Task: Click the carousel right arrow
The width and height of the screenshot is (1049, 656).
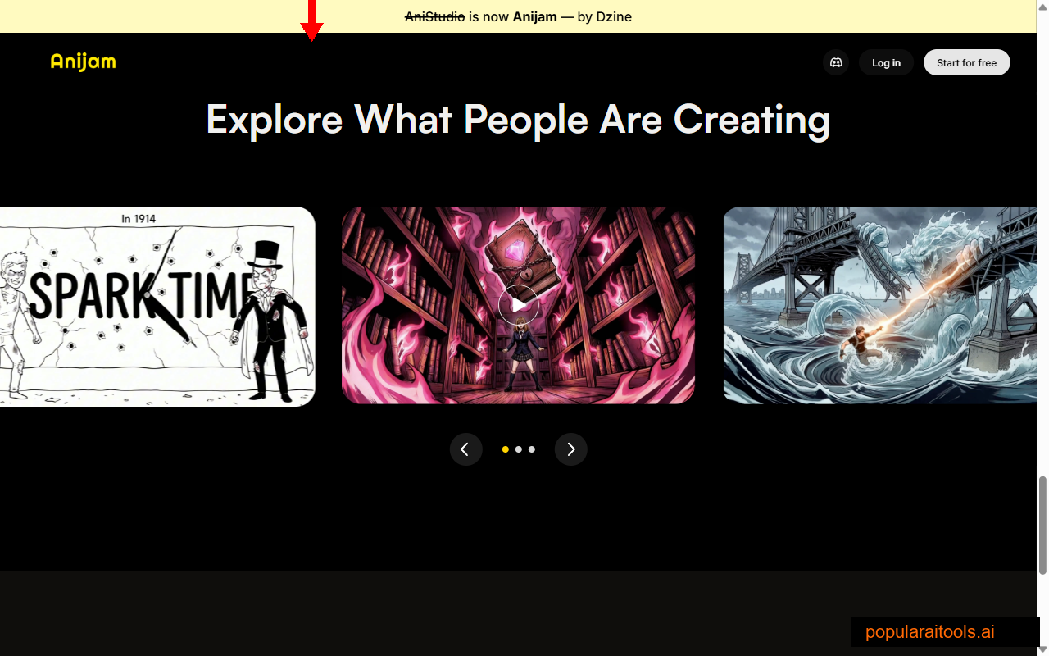Action: click(571, 449)
